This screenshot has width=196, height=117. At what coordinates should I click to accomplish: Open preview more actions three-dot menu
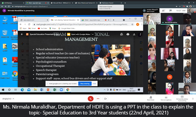[140, 34]
